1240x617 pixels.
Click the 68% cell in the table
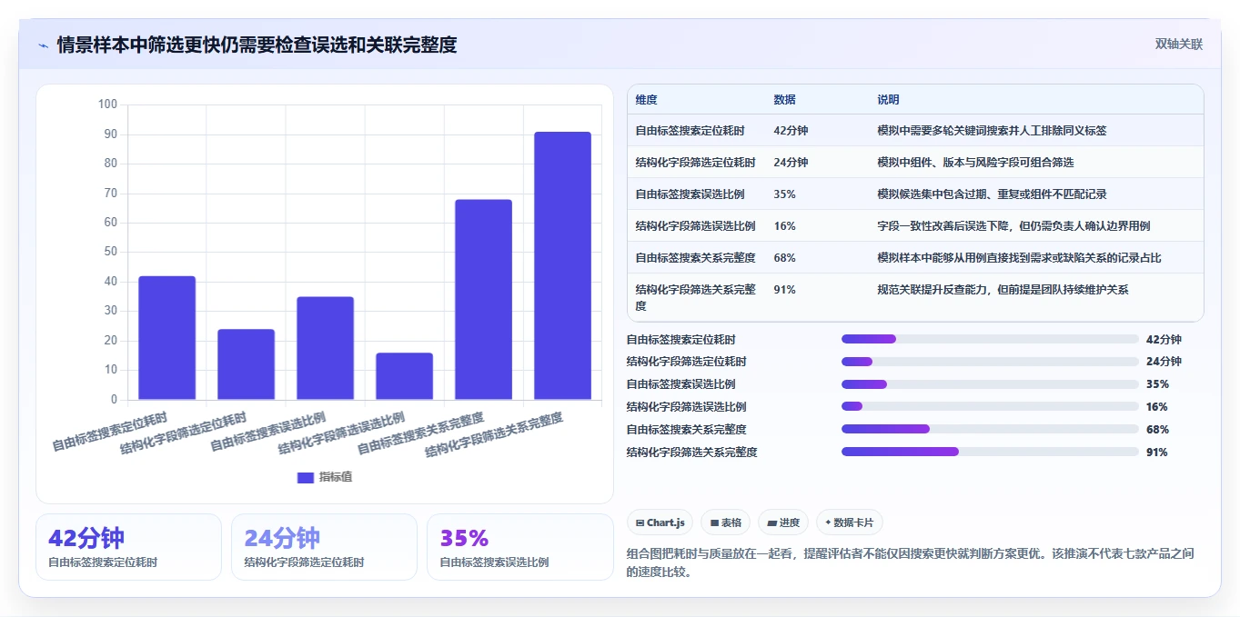[784, 258]
